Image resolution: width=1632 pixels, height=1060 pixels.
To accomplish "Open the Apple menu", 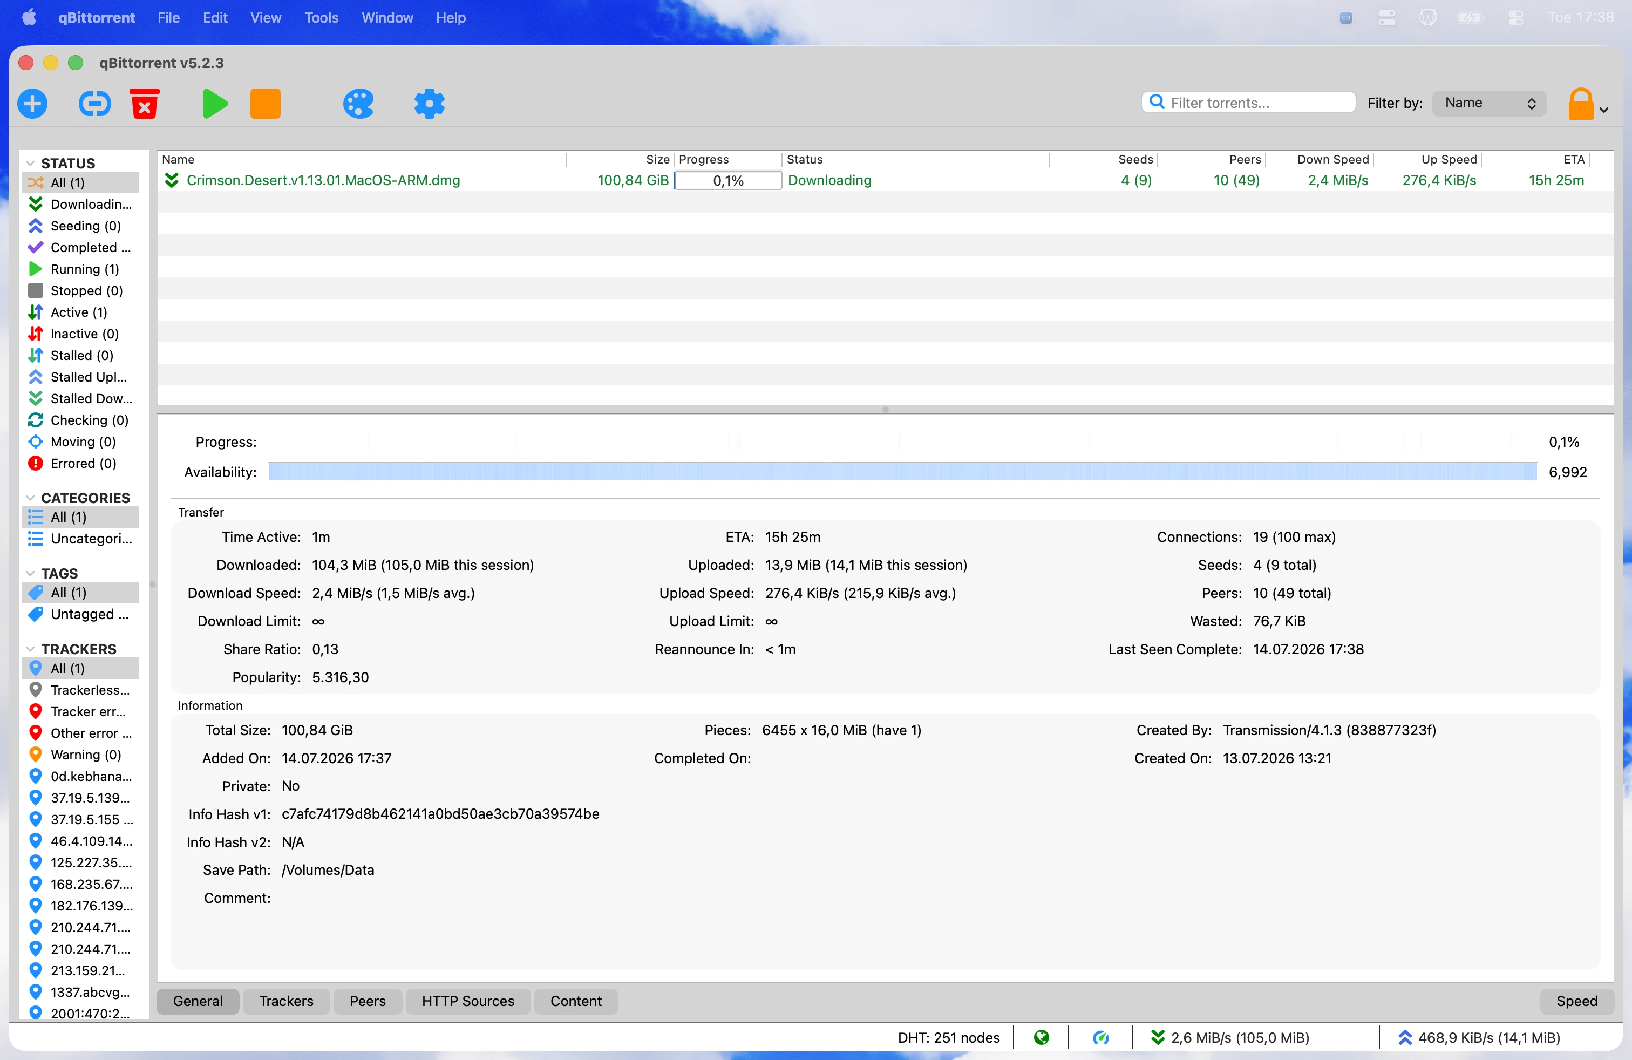I will (29, 17).
